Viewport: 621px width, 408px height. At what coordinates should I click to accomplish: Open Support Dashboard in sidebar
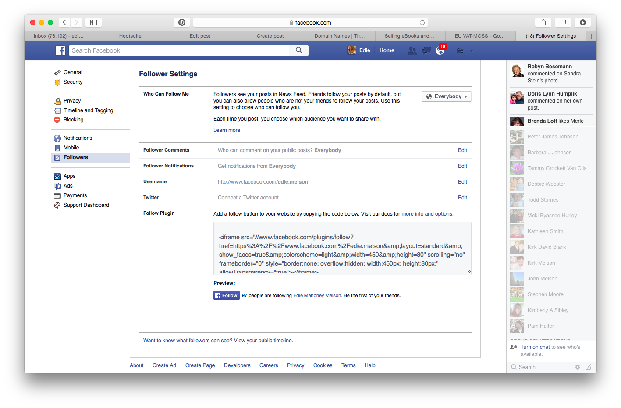(x=86, y=205)
